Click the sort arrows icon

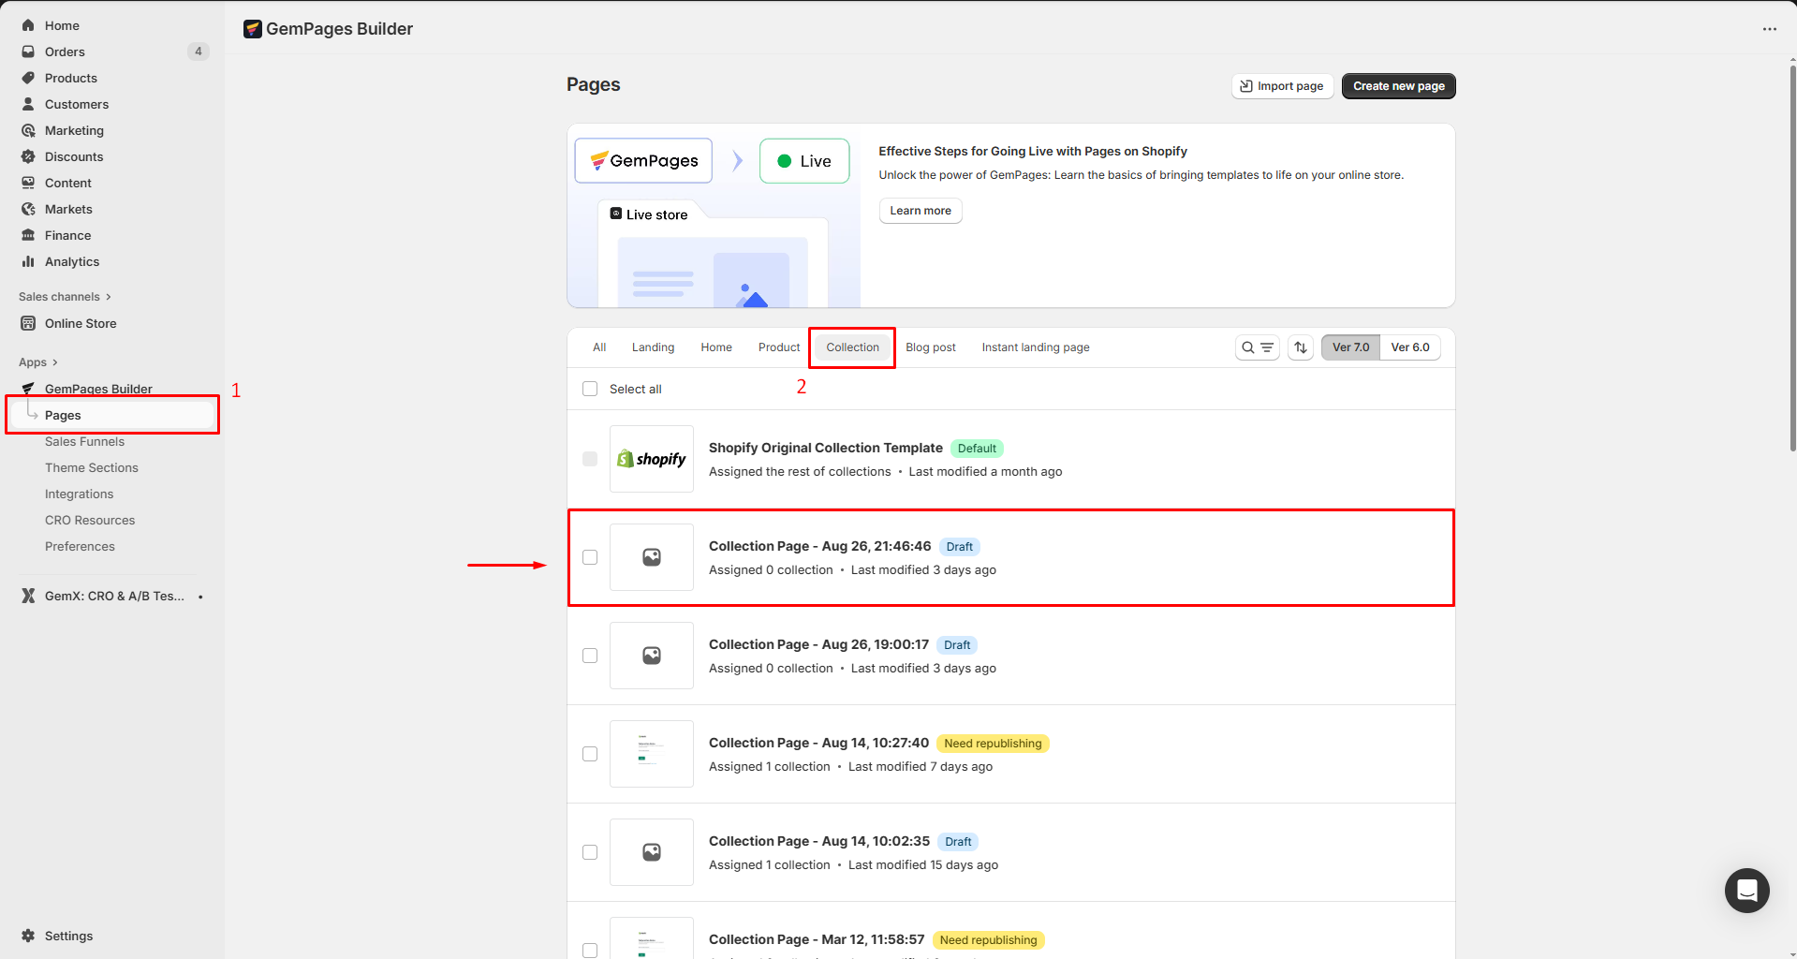(x=1301, y=347)
